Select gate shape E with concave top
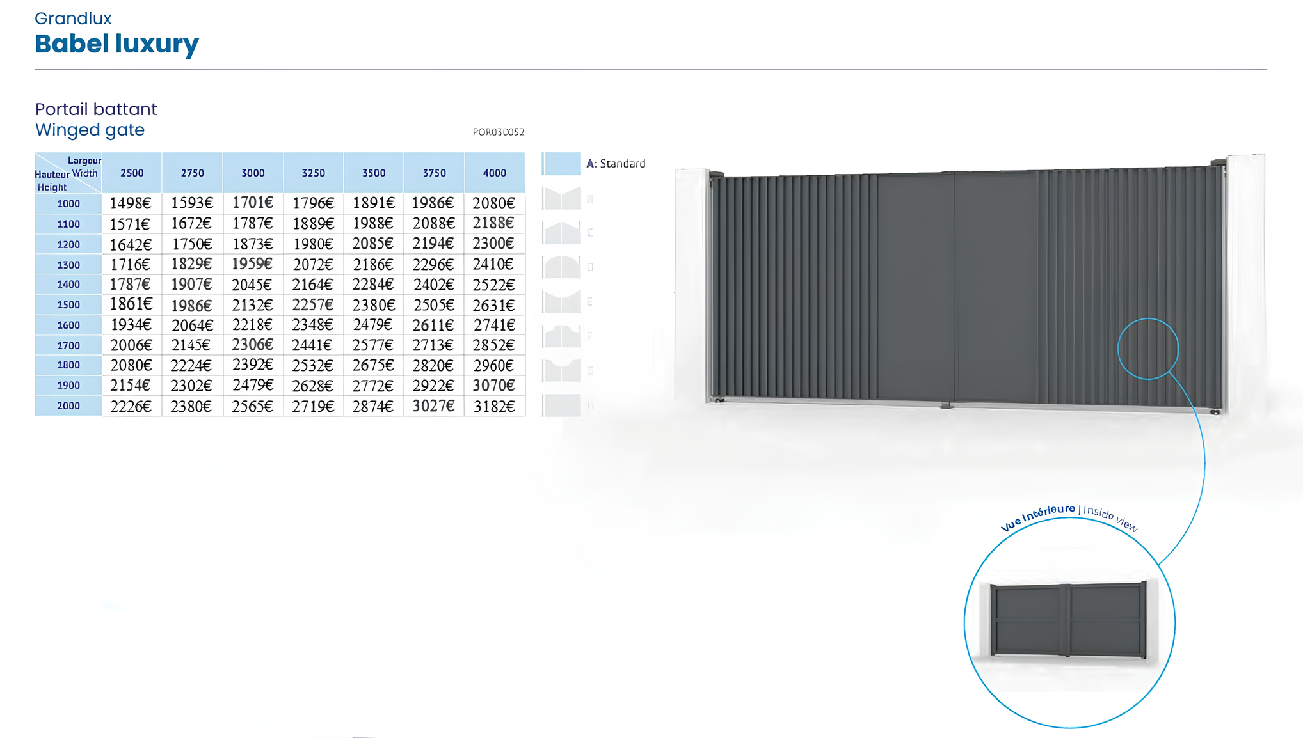Viewport: 1303px width, 738px height. [x=561, y=301]
